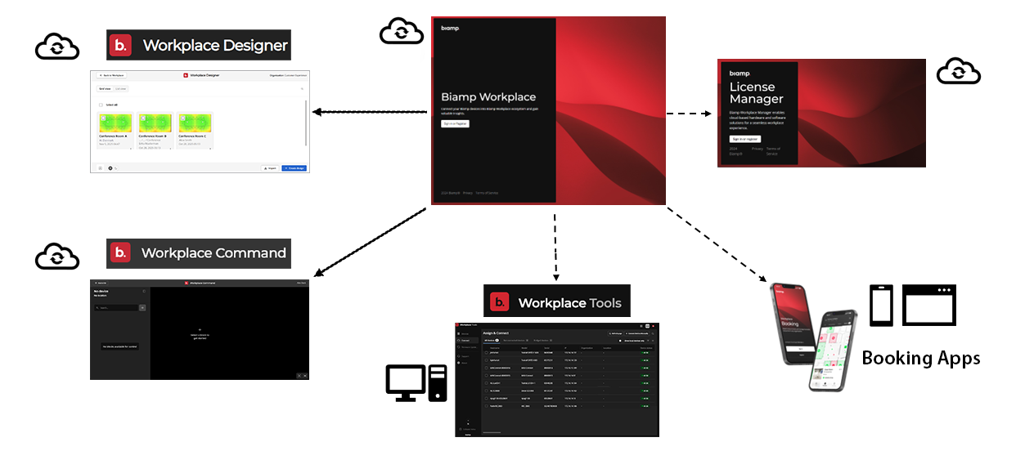Viewport: 1016px width, 451px height.
Task: Open the Conference Room C heatmap thumbnail
Action: [x=195, y=123]
